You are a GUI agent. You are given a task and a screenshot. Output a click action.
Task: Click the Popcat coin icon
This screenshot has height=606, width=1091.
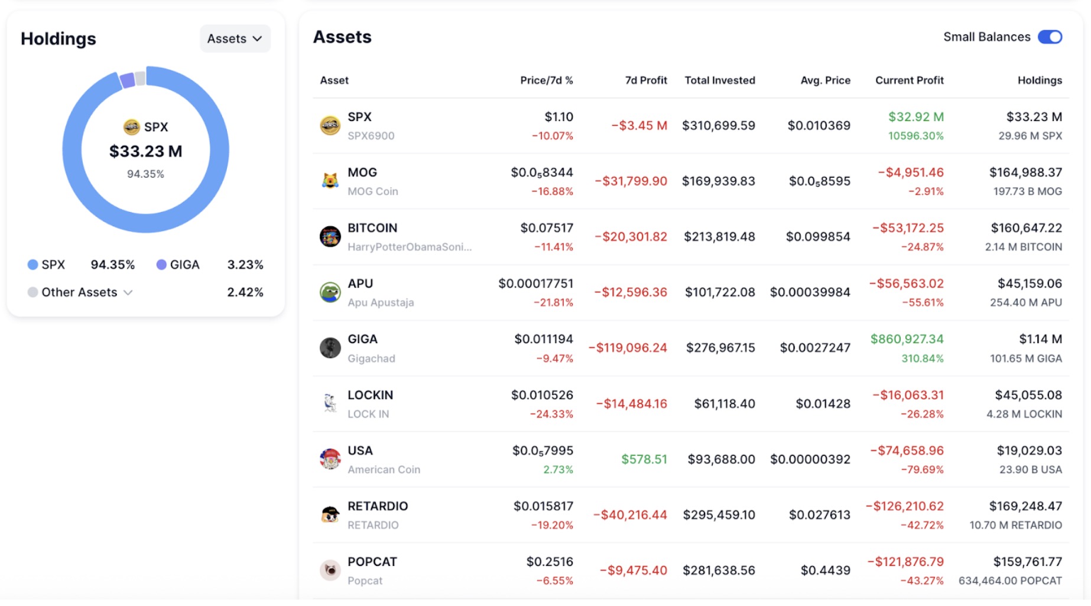click(330, 570)
